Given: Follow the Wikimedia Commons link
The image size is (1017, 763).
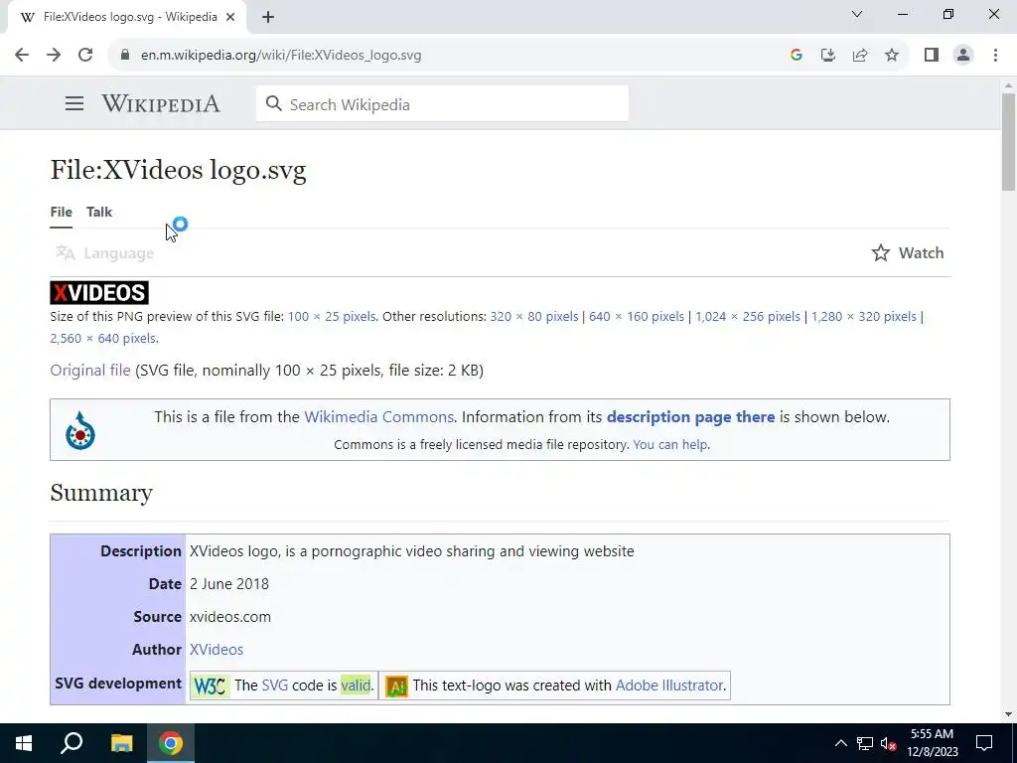Looking at the screenshot, I should [x=378, y=417].
